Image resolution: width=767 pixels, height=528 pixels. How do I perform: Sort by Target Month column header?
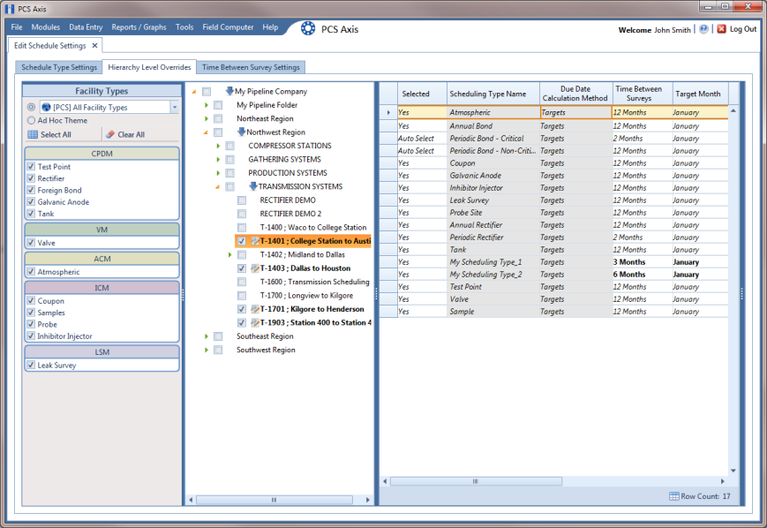click(x=700, y=94)
